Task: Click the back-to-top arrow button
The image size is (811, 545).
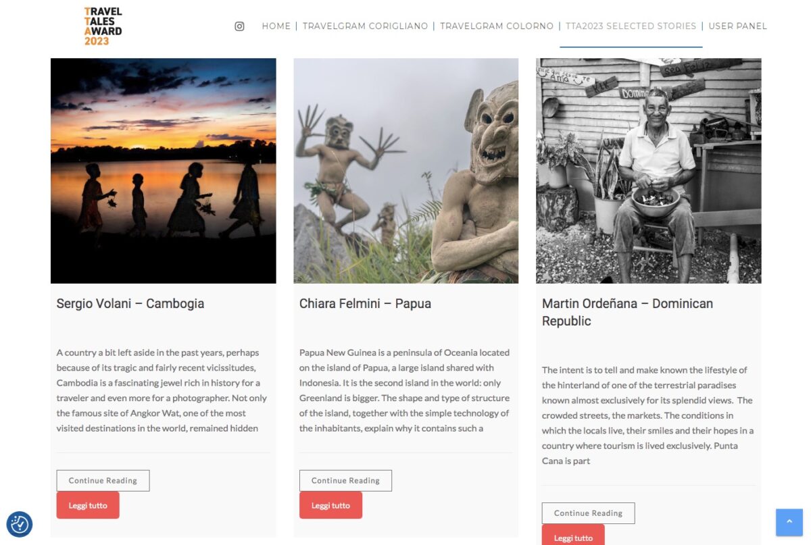Action: [789, 522]
